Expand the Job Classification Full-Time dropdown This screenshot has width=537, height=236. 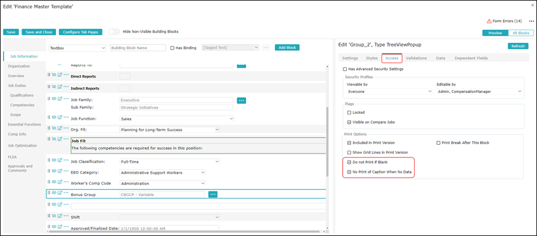click(169, 162)
